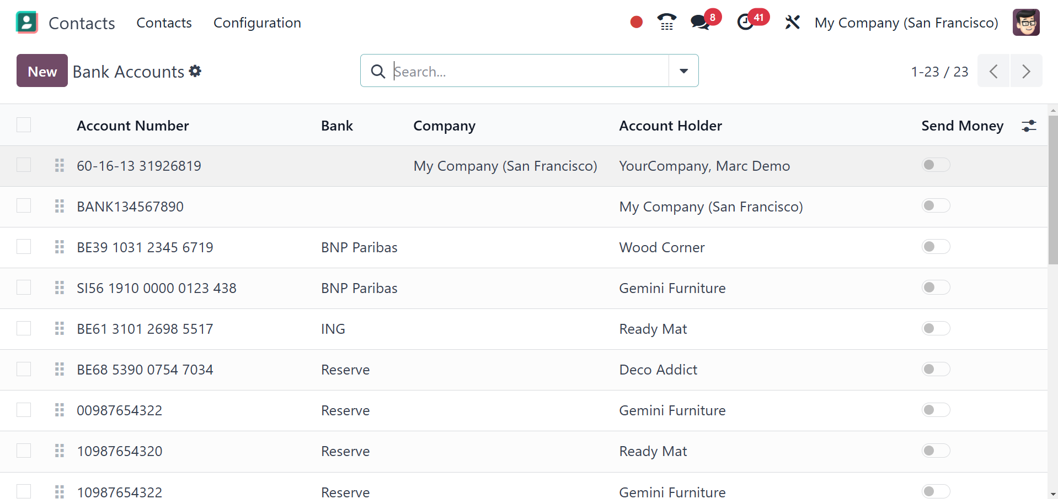
Task: Open the optional columns adjust icon
Action: [x=1029, y=126]
